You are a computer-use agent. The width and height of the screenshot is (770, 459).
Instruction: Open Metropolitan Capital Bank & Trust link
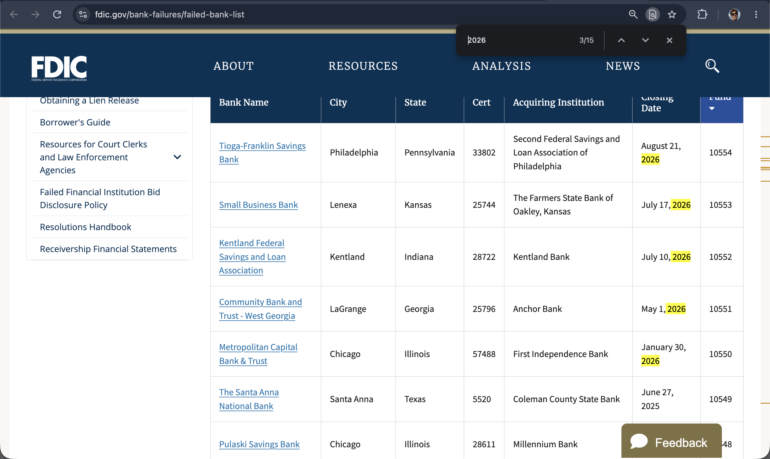[x=258, y=354]
